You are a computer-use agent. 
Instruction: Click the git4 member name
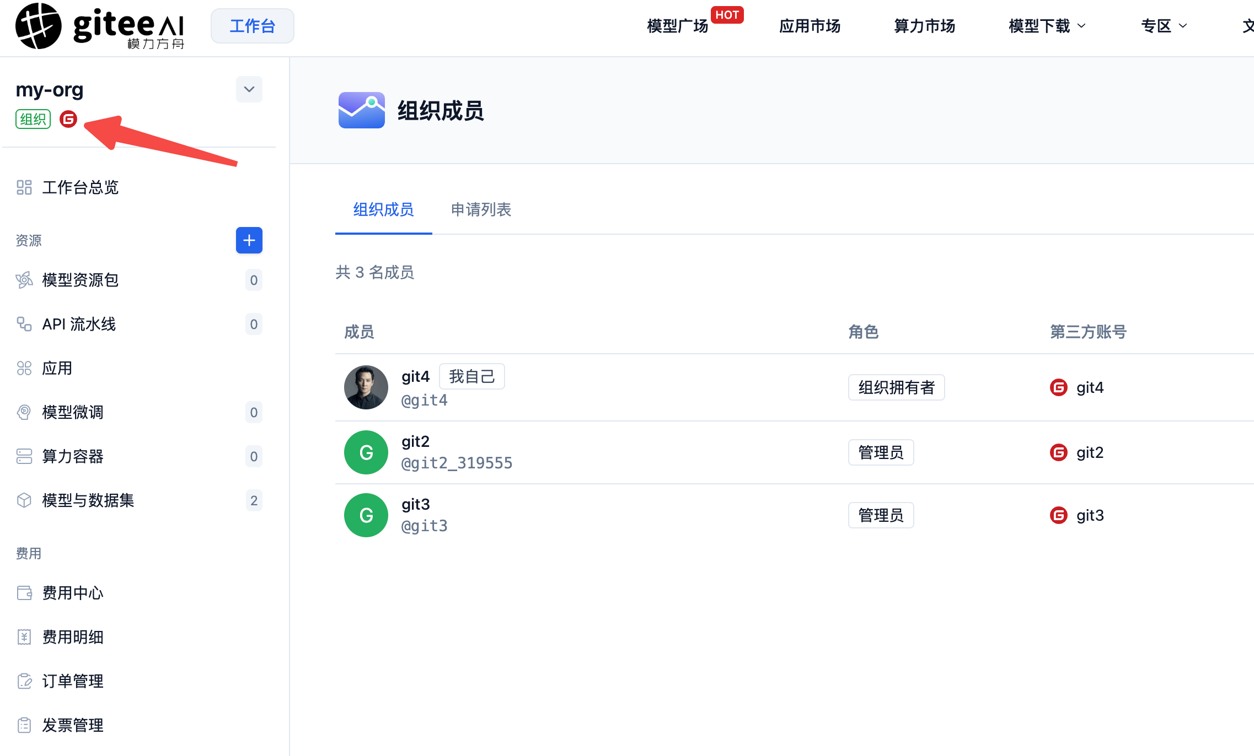coord(415,377)
